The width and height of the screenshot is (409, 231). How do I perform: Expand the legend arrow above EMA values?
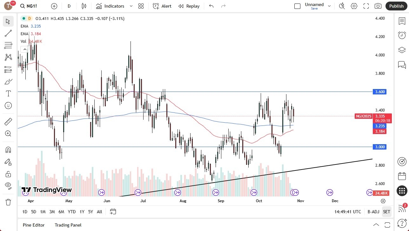[x=25, y=49]
